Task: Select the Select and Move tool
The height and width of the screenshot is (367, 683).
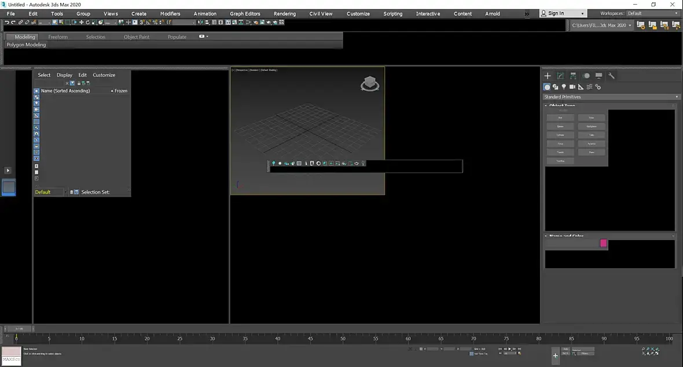Action: coord(81,22)
